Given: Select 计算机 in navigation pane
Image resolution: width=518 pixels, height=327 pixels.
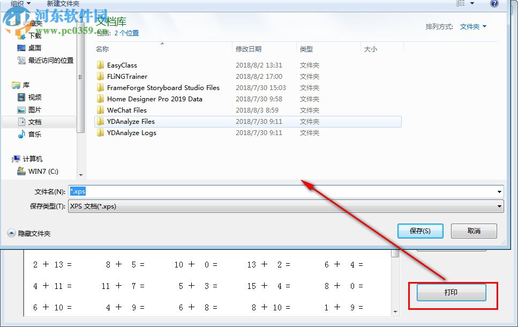Looking at the screenshot, I should (32, 159).
